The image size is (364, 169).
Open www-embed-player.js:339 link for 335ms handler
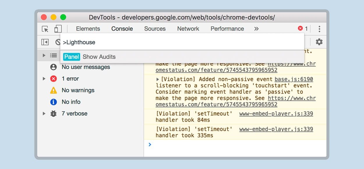276,129
